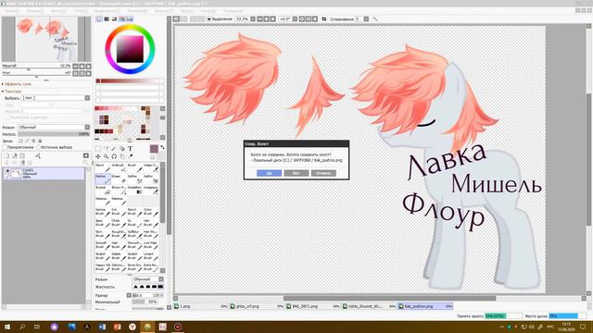Viewport: 593px width, 333px height.
Task: Toggle the first lock option next to 'Замок'
Action: 20,141
